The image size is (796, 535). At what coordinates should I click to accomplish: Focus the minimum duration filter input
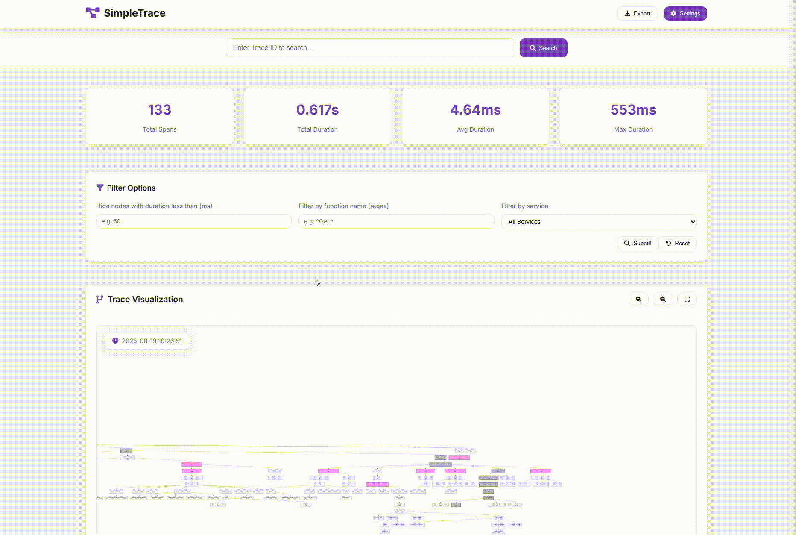tap(193, 221)
